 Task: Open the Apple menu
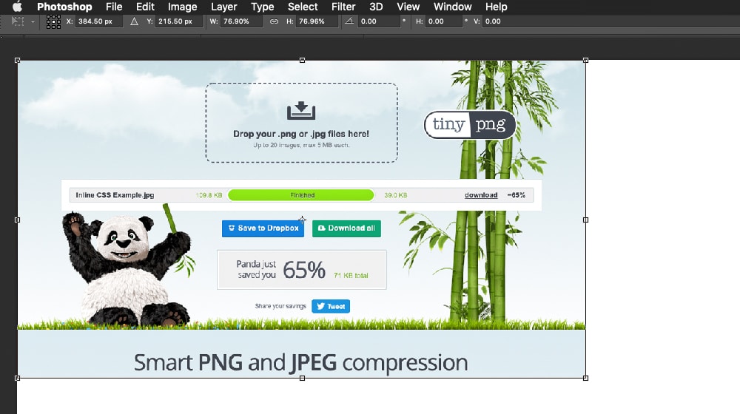click(x=17, y=7)
